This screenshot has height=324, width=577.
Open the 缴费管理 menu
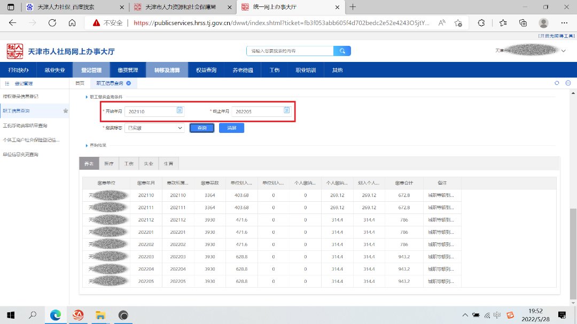[x=128, y=70]
